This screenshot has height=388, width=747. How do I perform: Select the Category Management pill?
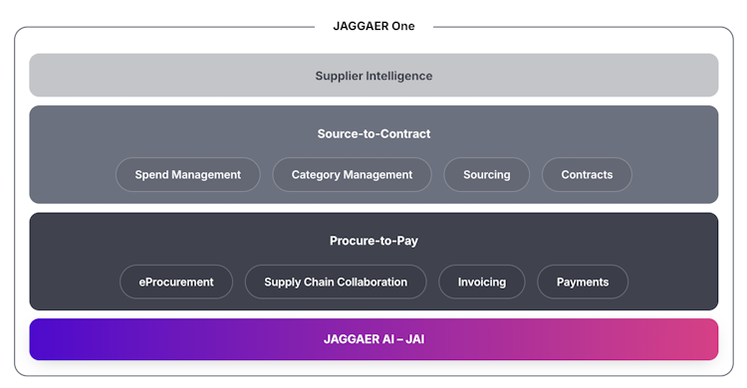click(x=352, y=175)
